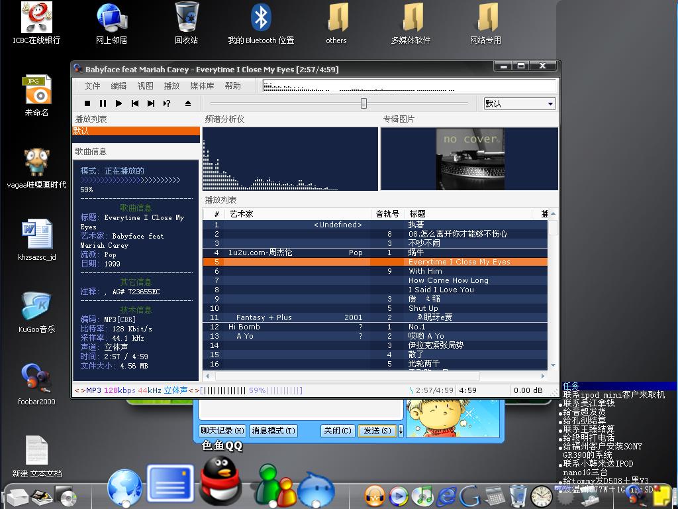Click 发送(S) button in QQ chat window

coord(377,431)
